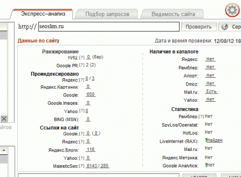Open the settings gear icon
The width and height of the screenshot is (241, 177).
(x=232, y=10)
